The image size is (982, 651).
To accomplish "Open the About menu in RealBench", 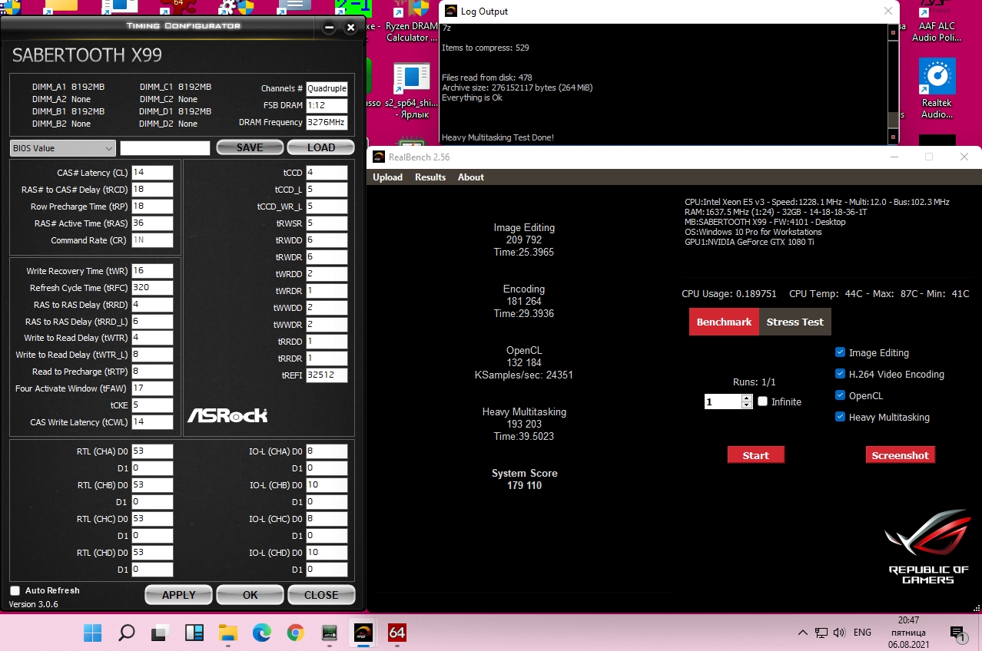I will [471, 177].
